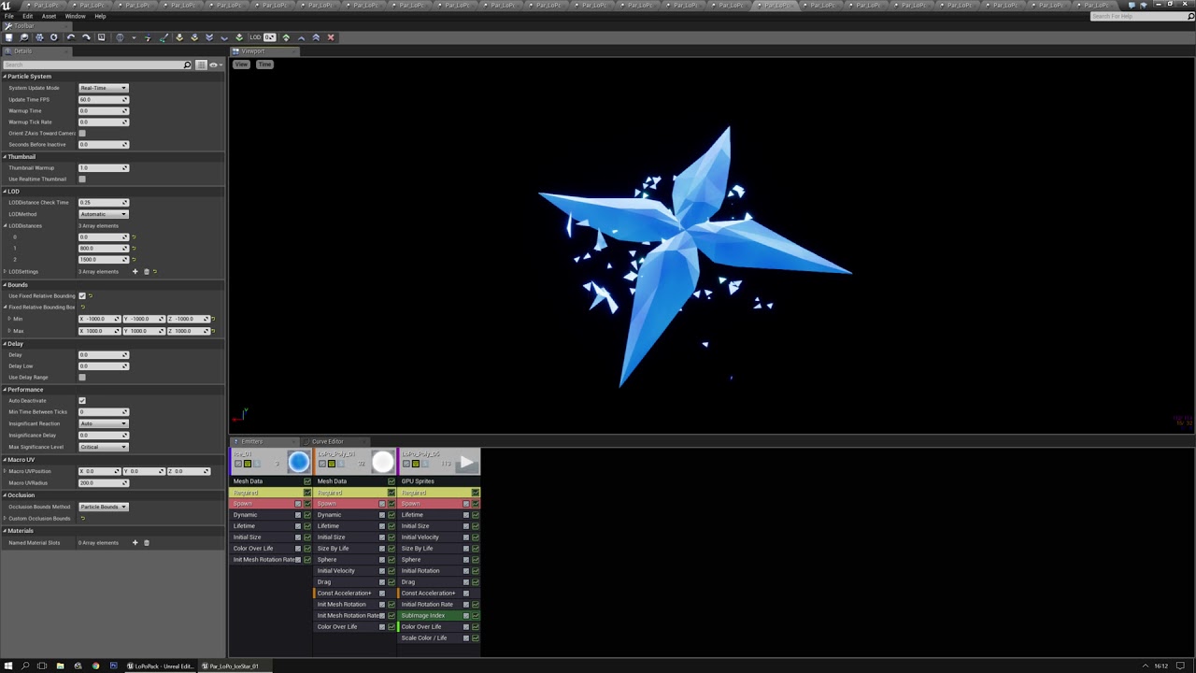Click the Restart Sim toolbar icon

tap(39, 37)
